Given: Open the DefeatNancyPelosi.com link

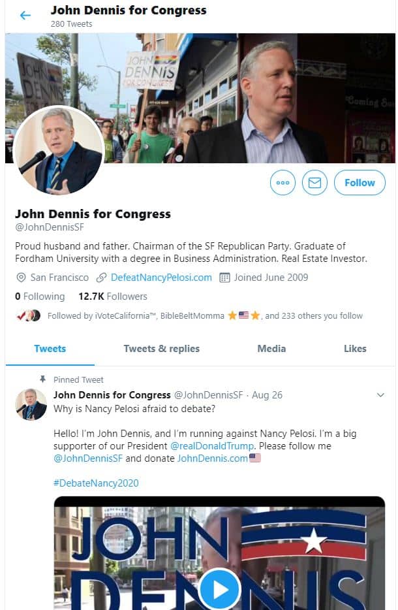Looking at the screenshot, I should (x=161, y=278).
